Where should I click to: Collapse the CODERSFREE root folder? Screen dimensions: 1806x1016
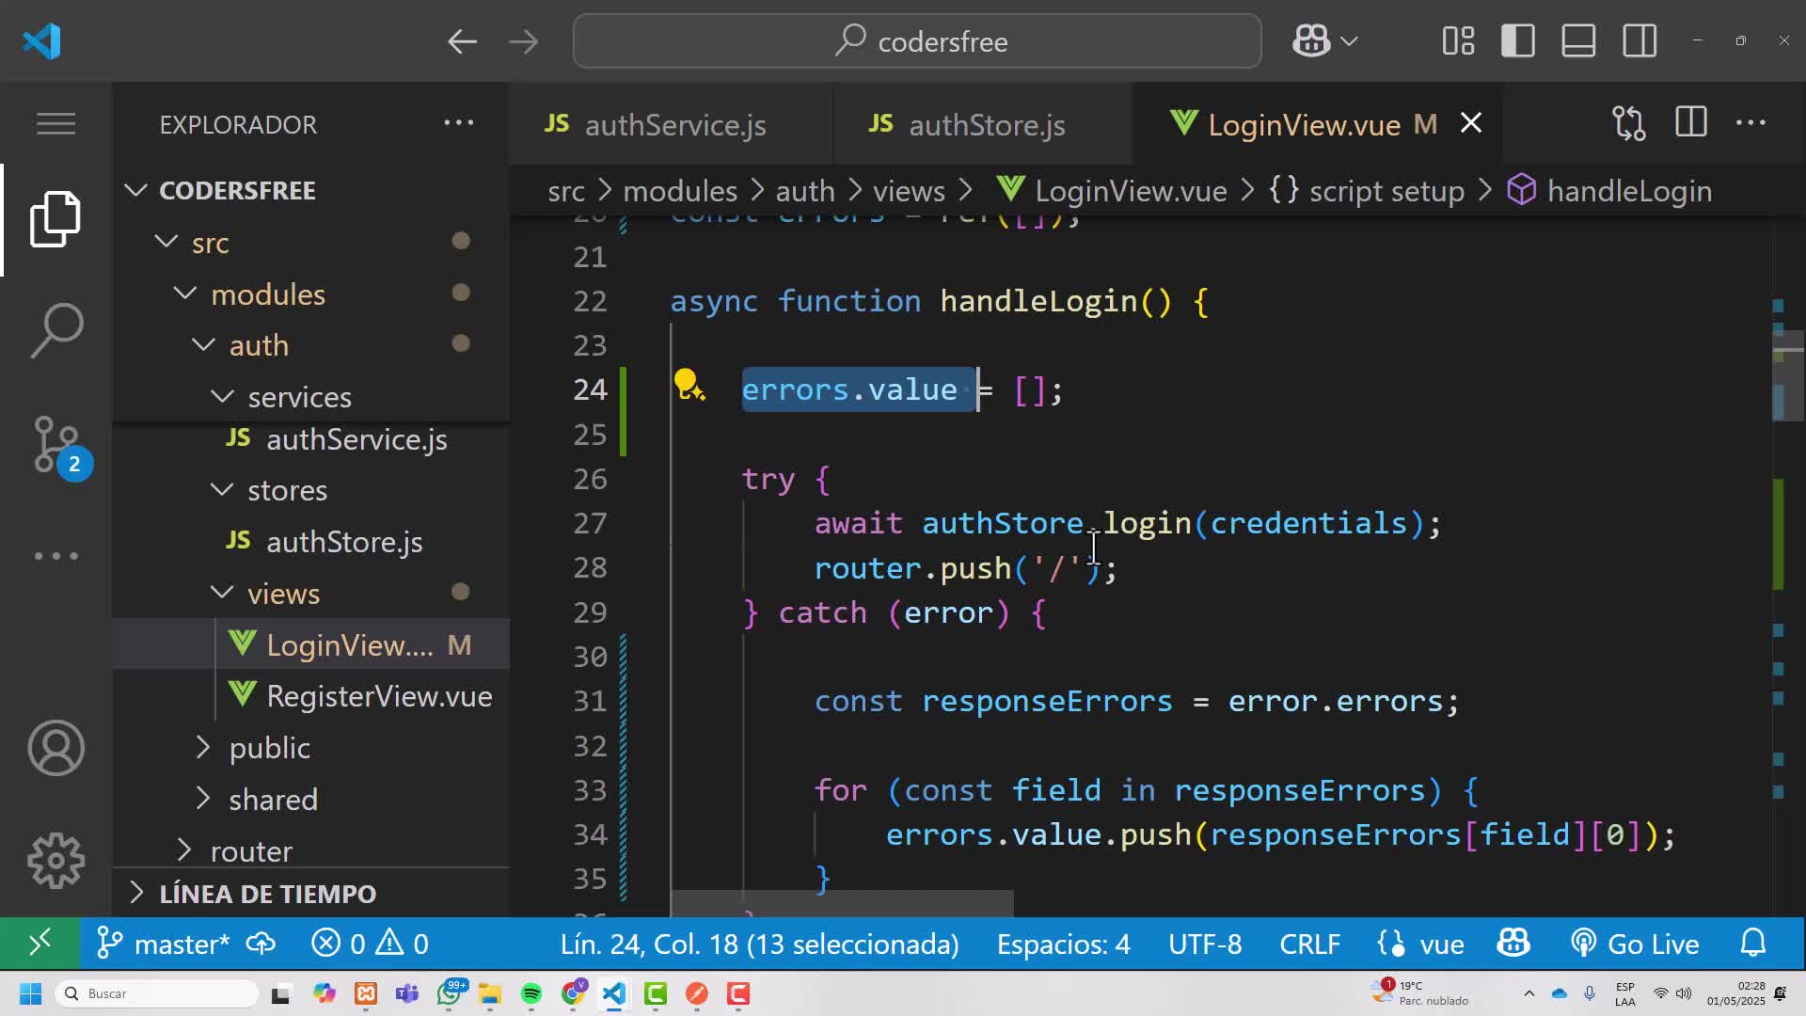pos(136,191)
